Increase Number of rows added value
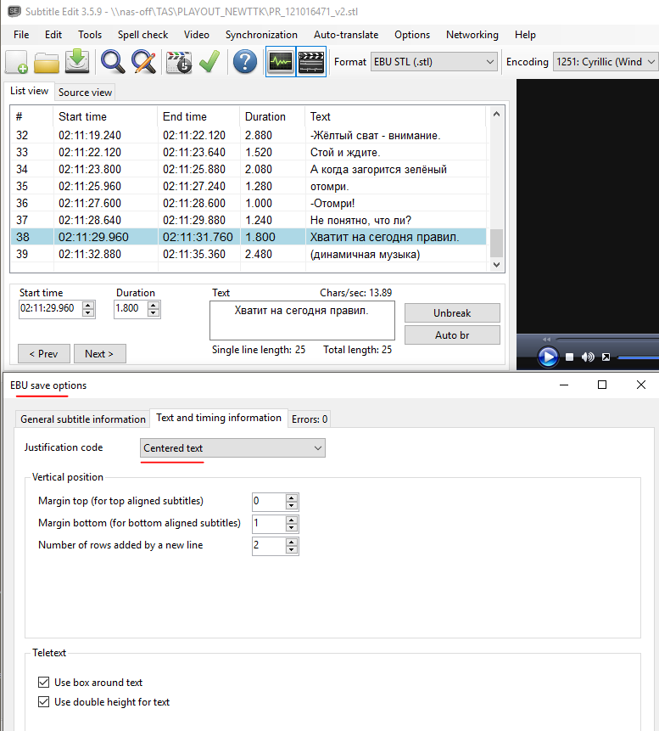The height and width of the screenshot is (731, 659). click(292, 542)
